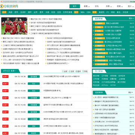Image resolution: width=135 pixels, height=135 pixels.
Task: Open first headline beside the team photo
Action: click(46, 19)
